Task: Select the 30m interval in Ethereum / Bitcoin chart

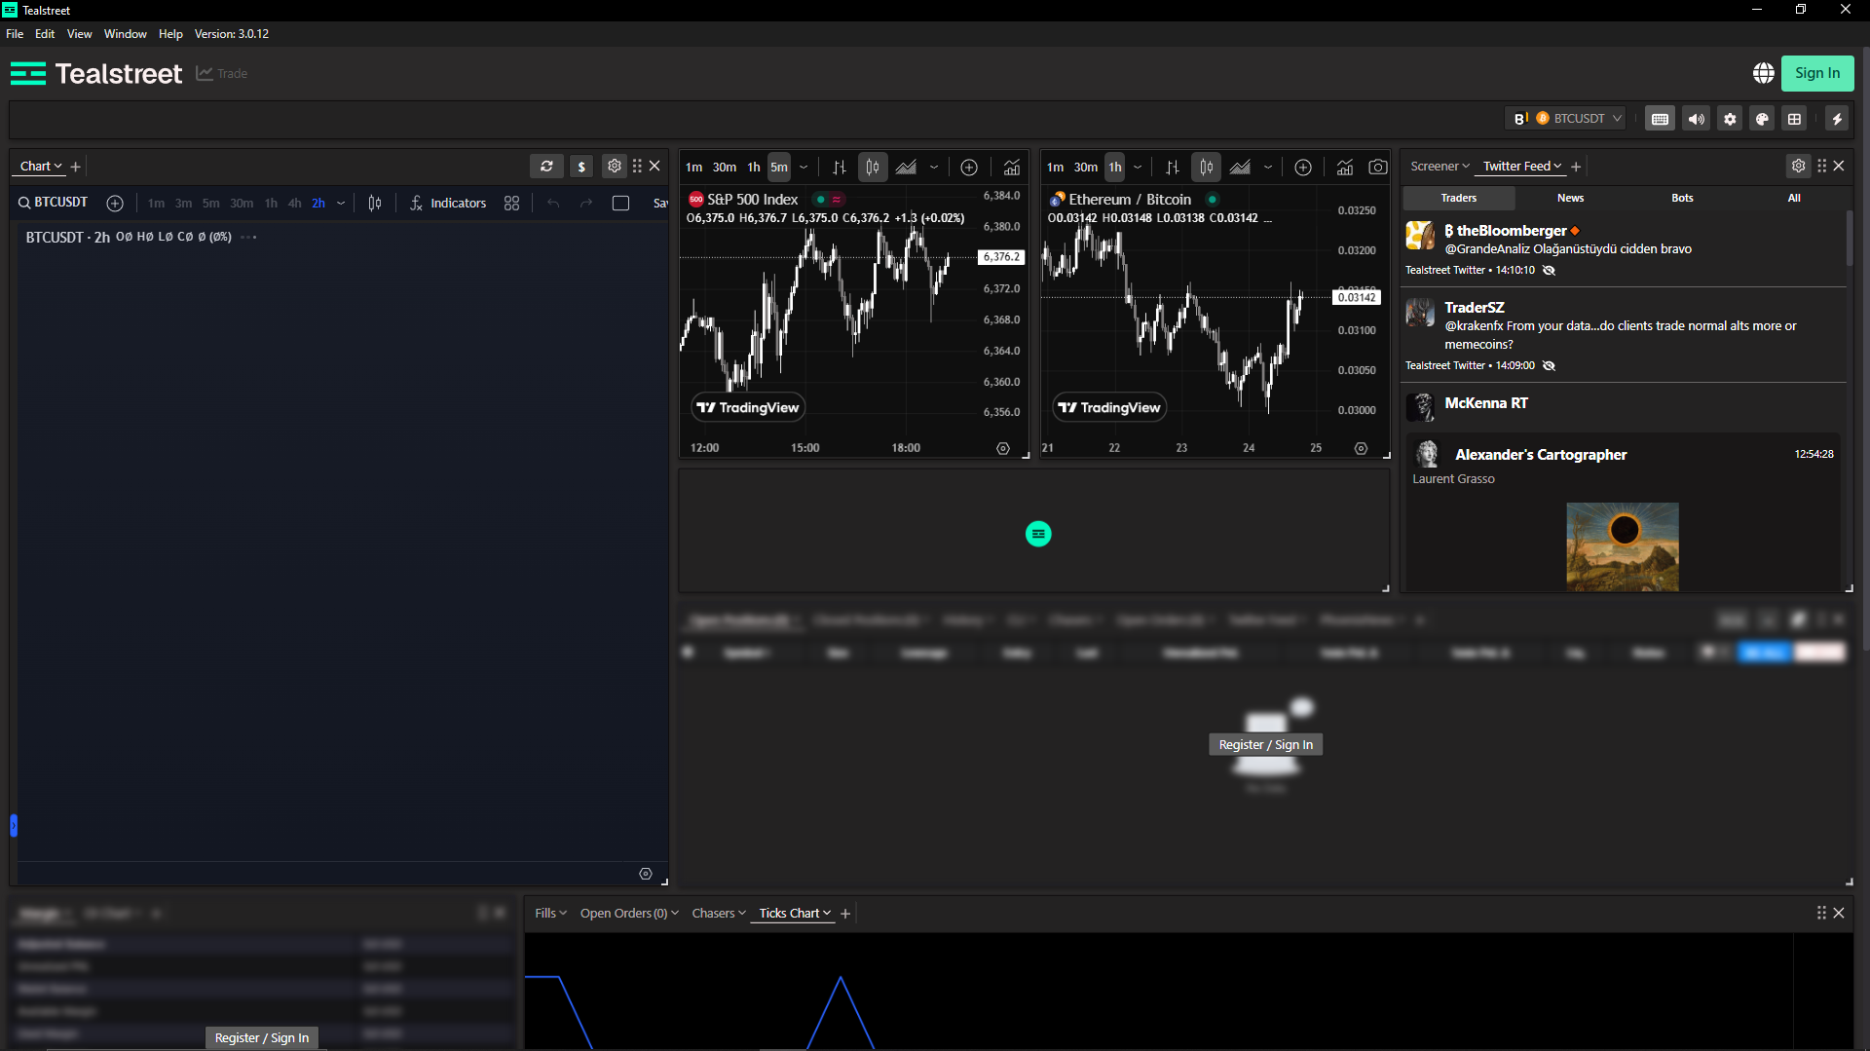Action: [x=1086, y=168]
